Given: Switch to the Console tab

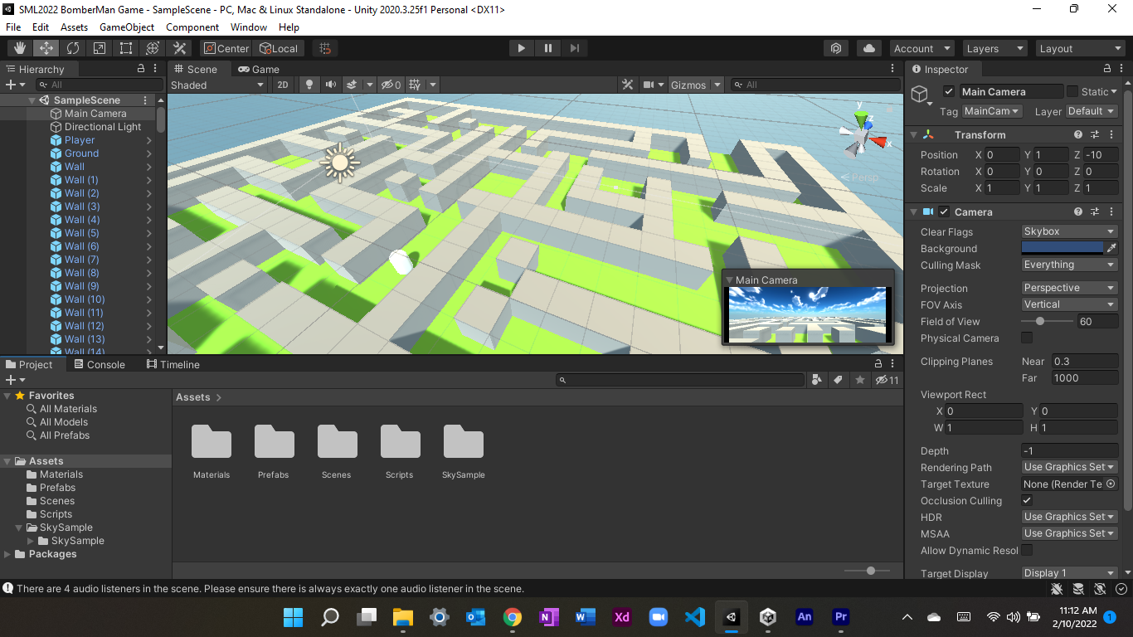Looking at the screenshot, I should (100, 364).
